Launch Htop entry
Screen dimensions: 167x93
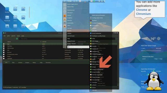click(93, 38)
